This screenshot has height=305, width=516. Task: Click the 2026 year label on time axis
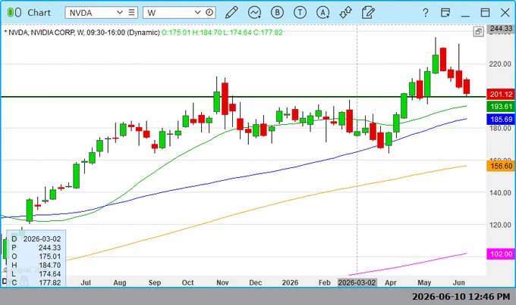point(290,283)
